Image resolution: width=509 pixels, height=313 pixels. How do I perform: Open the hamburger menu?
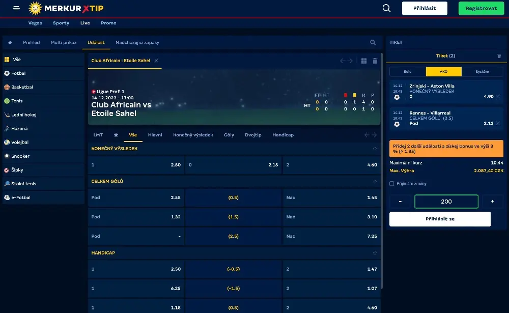16,8
